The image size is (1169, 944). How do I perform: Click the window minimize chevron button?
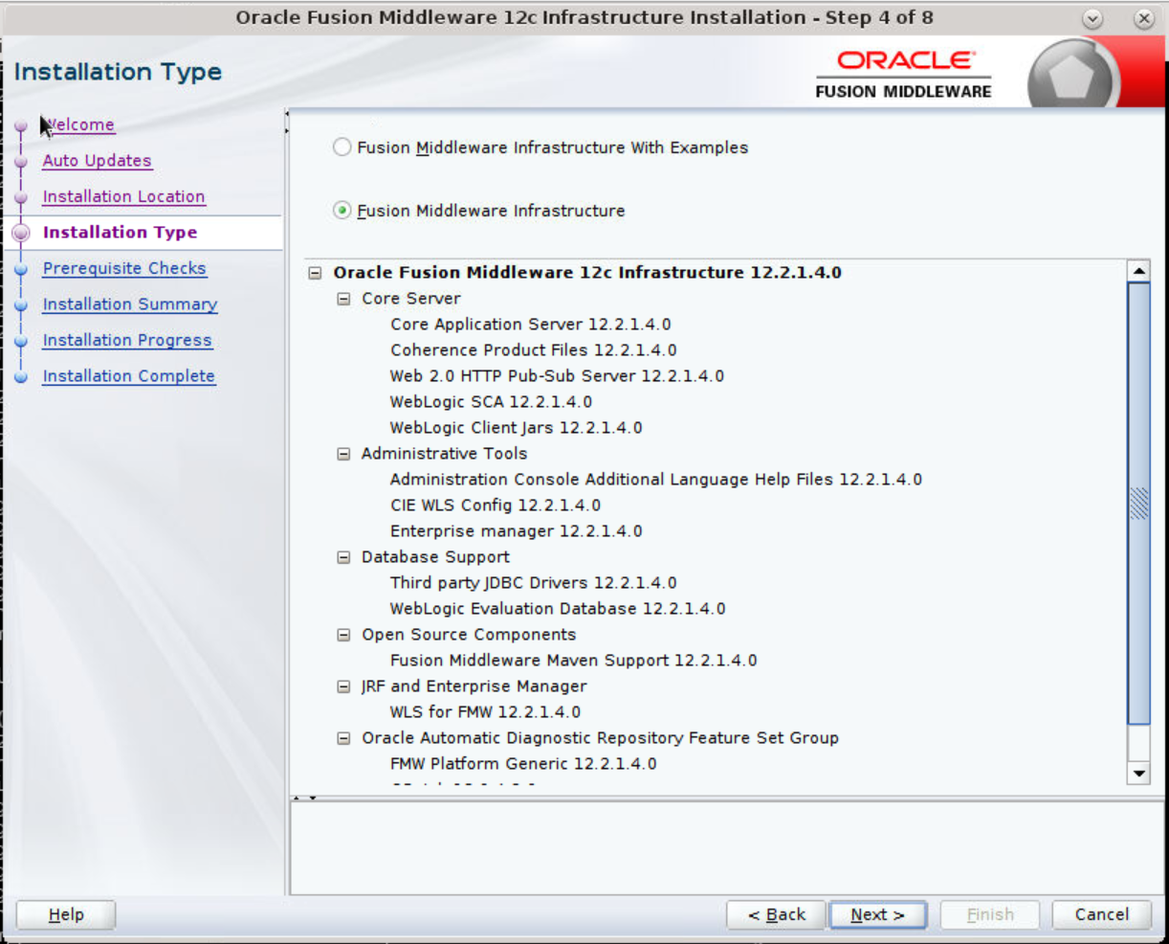[1092, 18]
